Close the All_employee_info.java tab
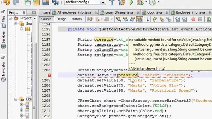 tap(96, 13)
